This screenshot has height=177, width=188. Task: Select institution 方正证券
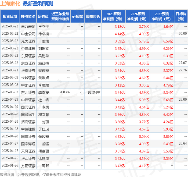28,166
